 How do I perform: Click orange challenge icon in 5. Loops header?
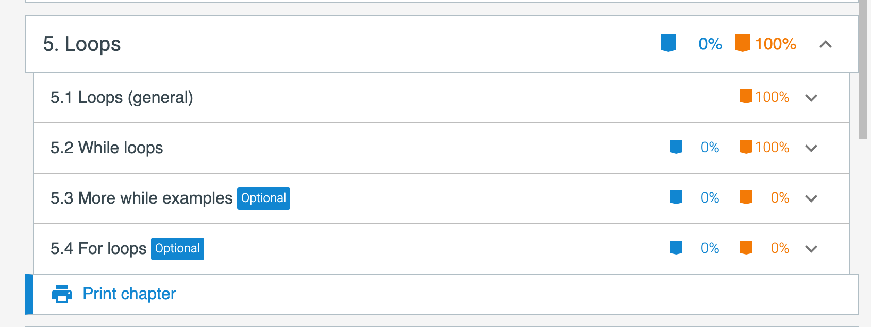pyautogui.click(x=742, y=43)
